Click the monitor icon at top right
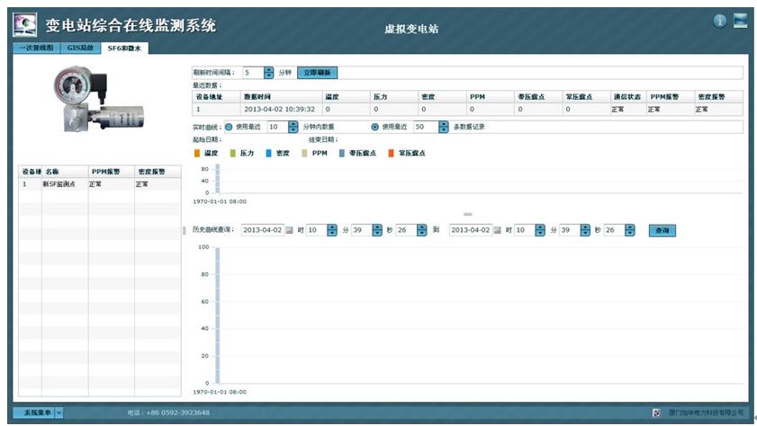Image resolution: width=757 pixels, height=426 pixels. (x=740, y=22)
